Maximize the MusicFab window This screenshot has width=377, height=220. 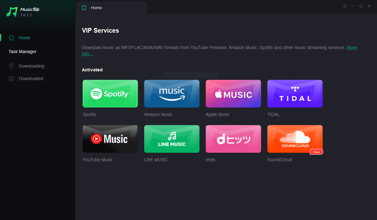pyautogui.click(x=361, y=6)
